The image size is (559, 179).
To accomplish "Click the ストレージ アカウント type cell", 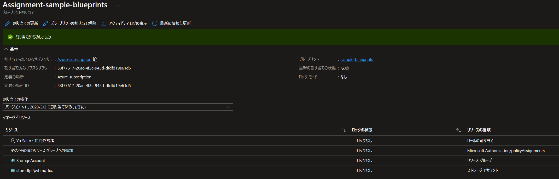I will pos(482,170).
